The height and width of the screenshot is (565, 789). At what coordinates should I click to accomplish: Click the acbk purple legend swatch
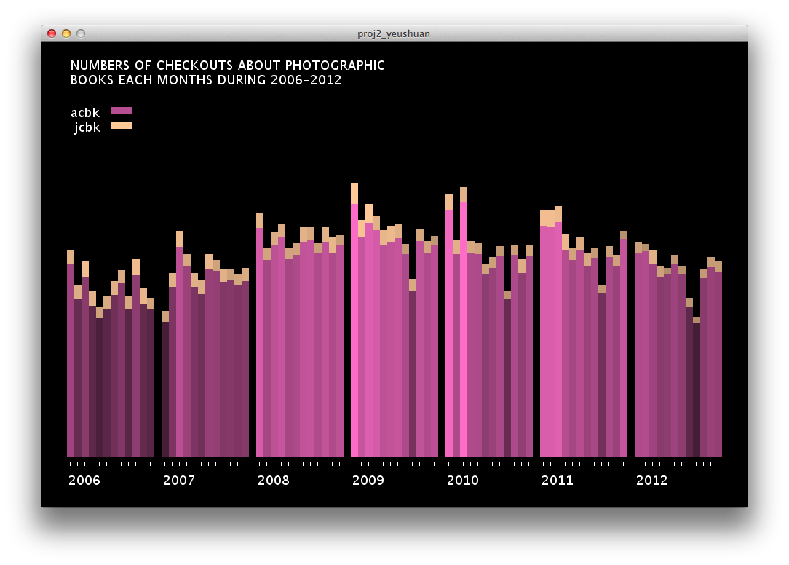point(121,111)
